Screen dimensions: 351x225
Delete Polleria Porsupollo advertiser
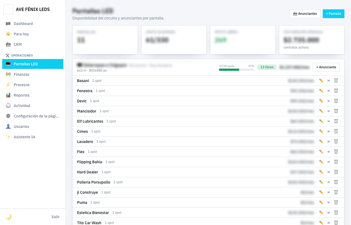coord(336,182)
